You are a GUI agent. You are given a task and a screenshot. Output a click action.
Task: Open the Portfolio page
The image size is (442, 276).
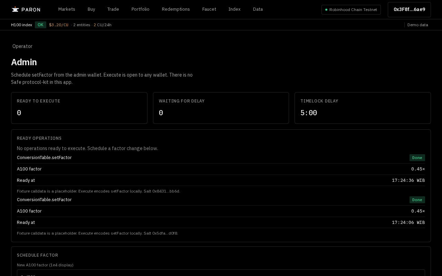click(x=141, y=9)
